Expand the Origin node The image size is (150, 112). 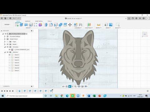tap(5, 42)
